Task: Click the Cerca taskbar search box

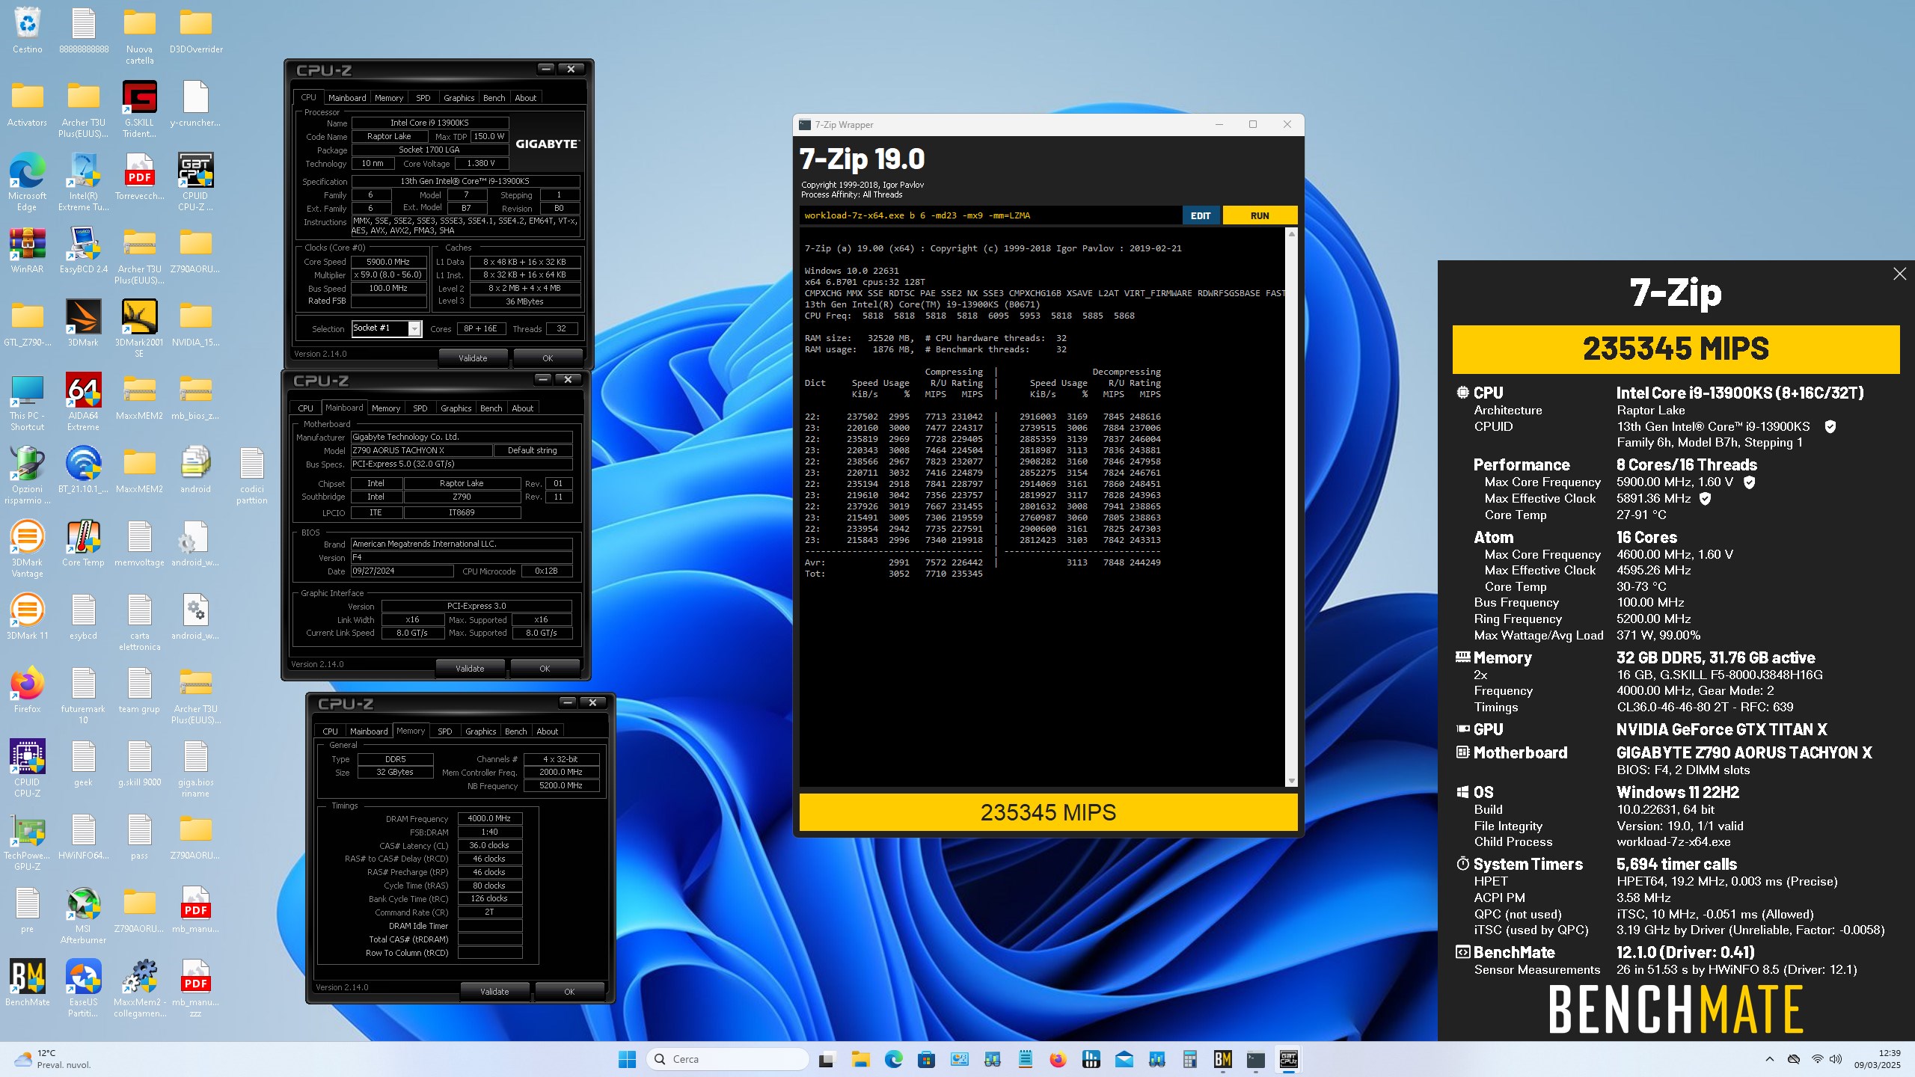Action: click(727, 1059)
